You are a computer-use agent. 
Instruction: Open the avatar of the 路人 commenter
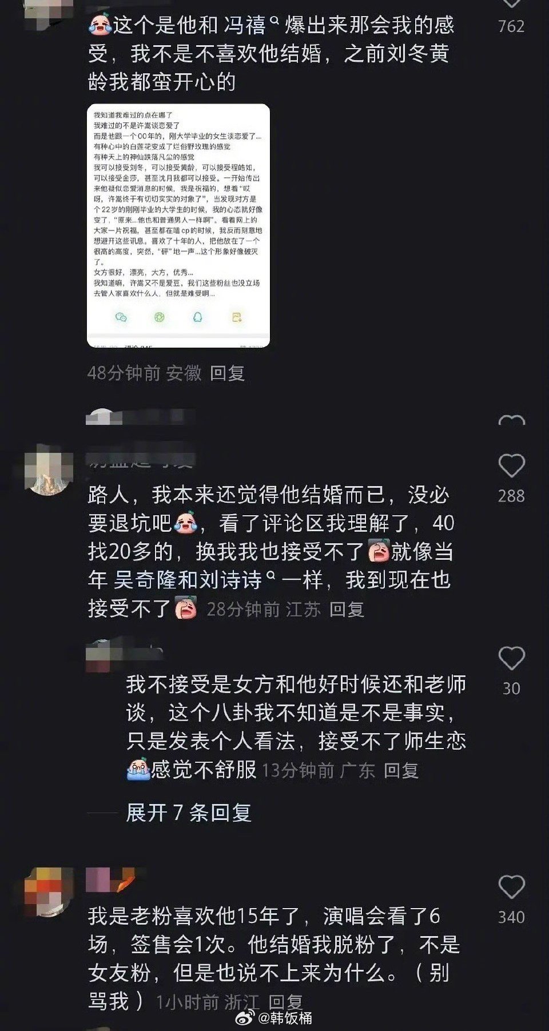click(x=49, y=470)
